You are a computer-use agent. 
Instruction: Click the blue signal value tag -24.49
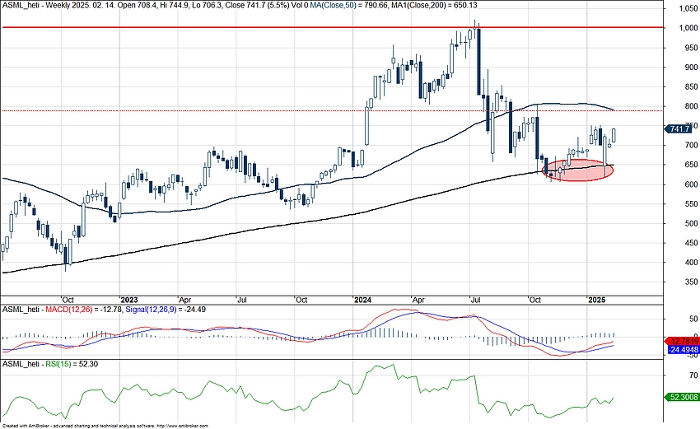(x=683, y=349)
